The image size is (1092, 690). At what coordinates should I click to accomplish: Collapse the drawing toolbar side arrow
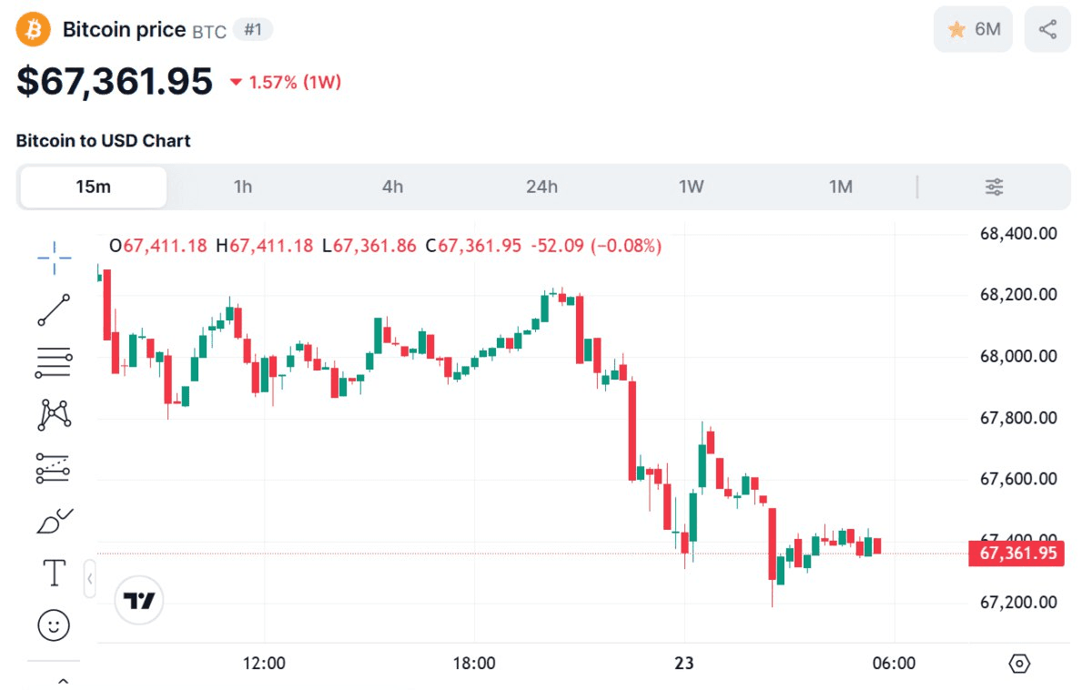tap(89, 579)
